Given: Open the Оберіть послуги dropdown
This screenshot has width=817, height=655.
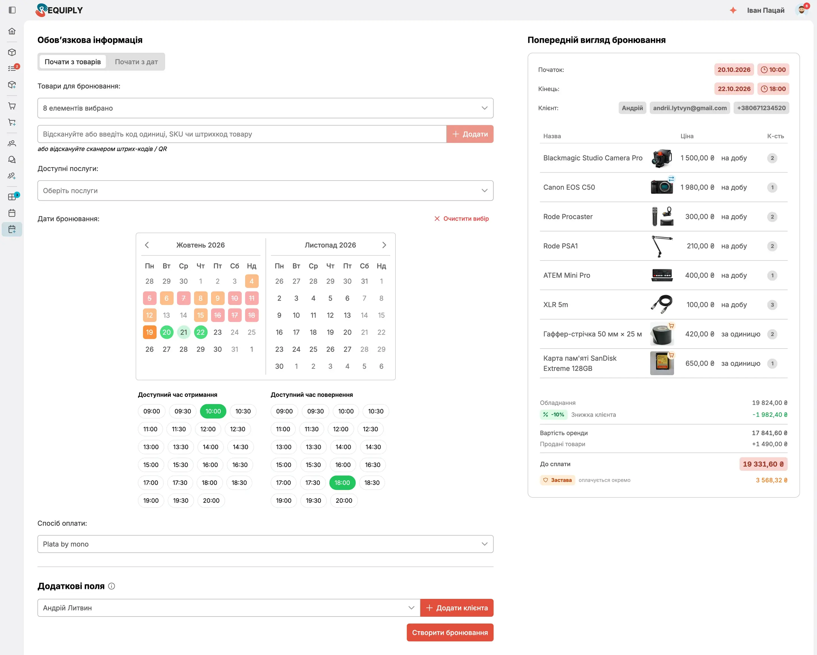Looking at the screenshot, I should pyautogui.click(x=265, y=191).
